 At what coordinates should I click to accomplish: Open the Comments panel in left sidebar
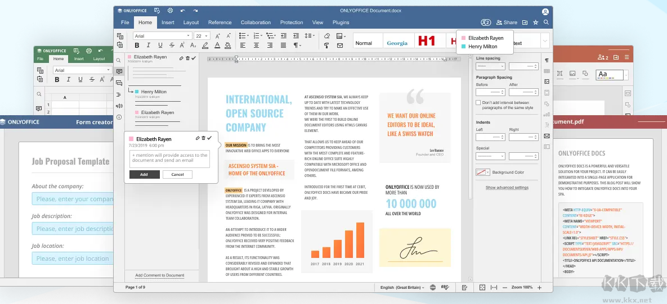(119, 71)
